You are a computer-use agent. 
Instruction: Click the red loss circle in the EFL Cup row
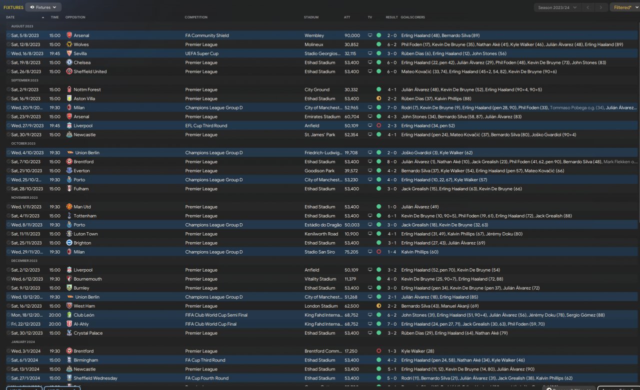tap(378, 126)
